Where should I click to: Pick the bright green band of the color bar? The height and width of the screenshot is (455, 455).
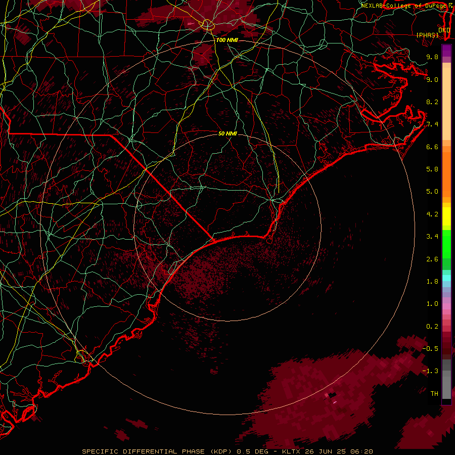coord(446,244)
